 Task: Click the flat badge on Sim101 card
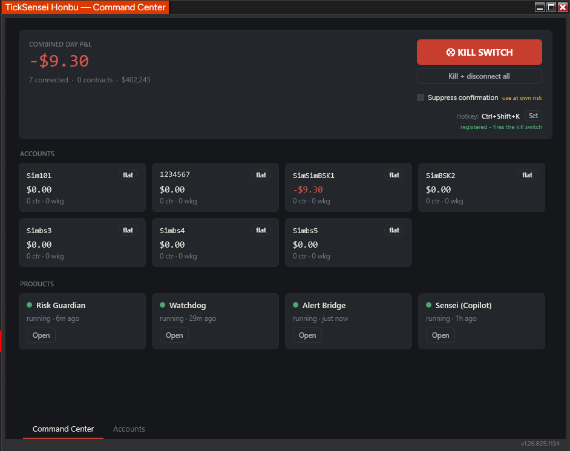[128, 175]
